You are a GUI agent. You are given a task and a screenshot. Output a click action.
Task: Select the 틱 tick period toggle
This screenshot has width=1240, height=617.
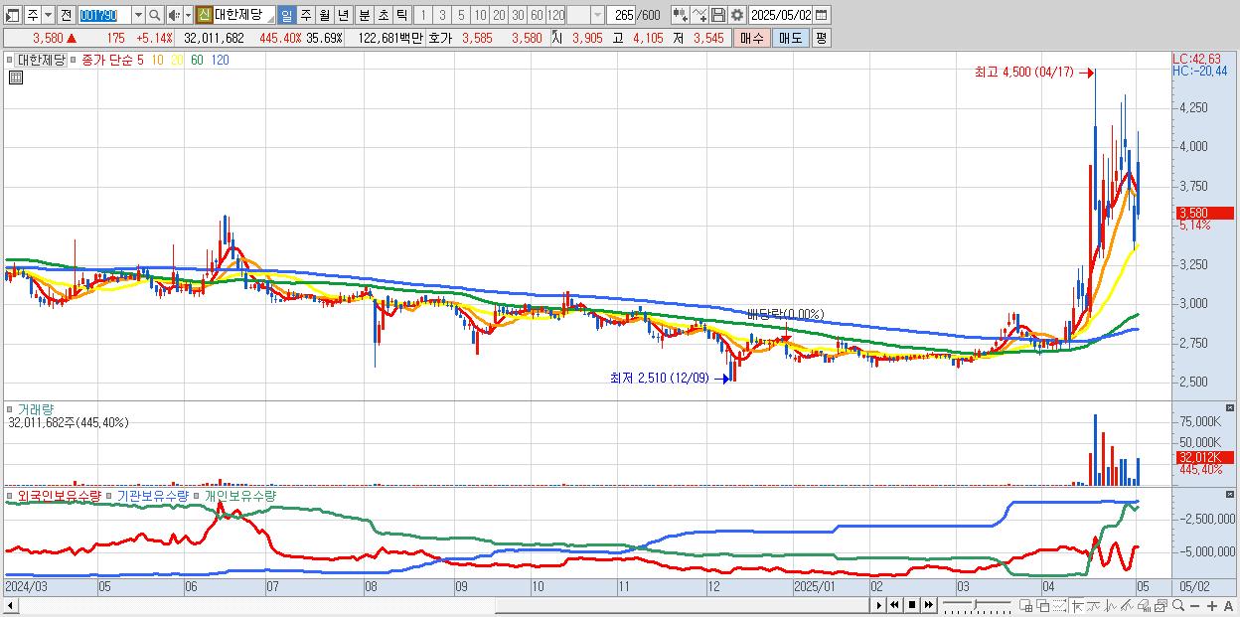(x=401, y=15)
